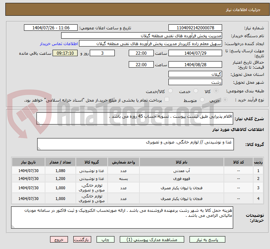Click the گروه کالا text area
The height and width of the screenshot is (249, 270).
click(135, 144)
